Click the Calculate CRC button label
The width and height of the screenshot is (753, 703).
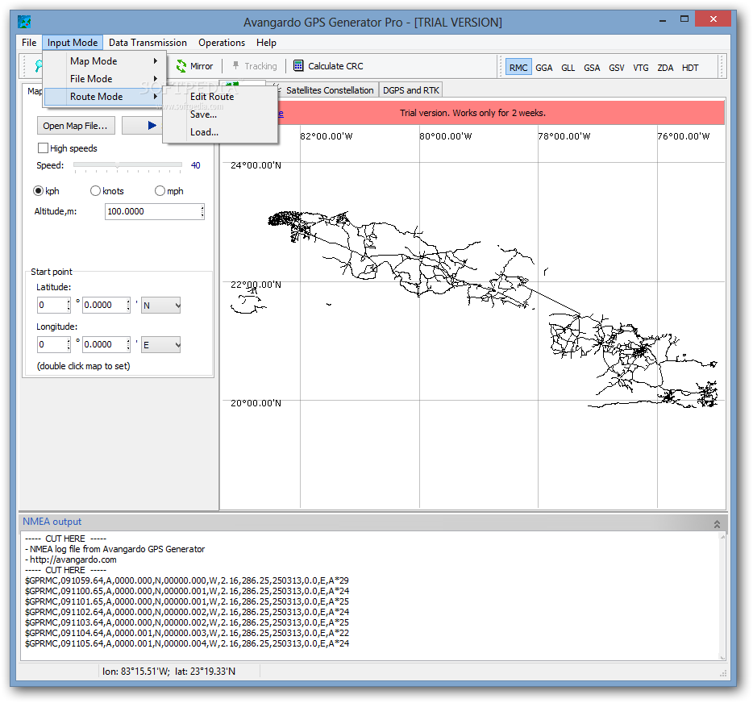tap(335, 66)
